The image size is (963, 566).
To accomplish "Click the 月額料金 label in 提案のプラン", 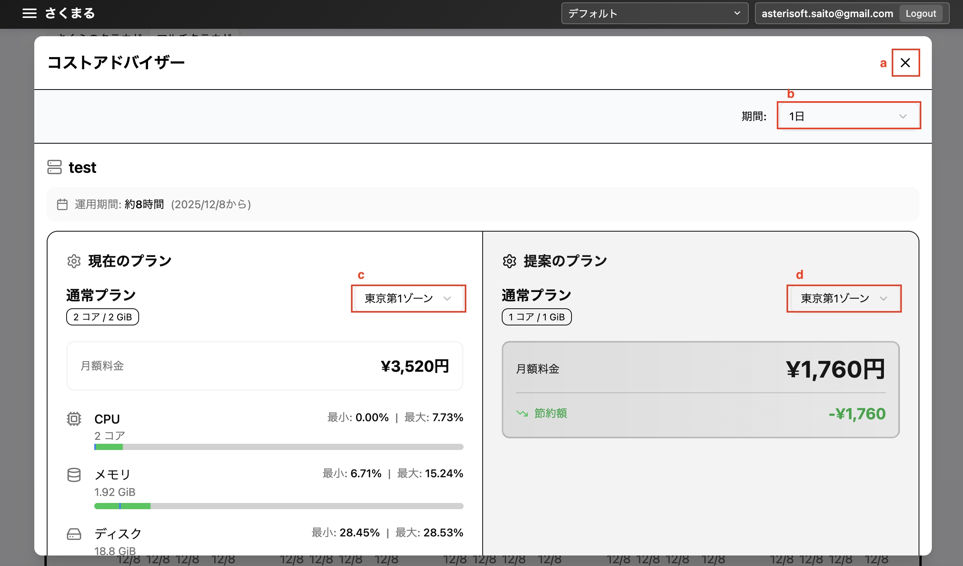I will tap(538, 369).
